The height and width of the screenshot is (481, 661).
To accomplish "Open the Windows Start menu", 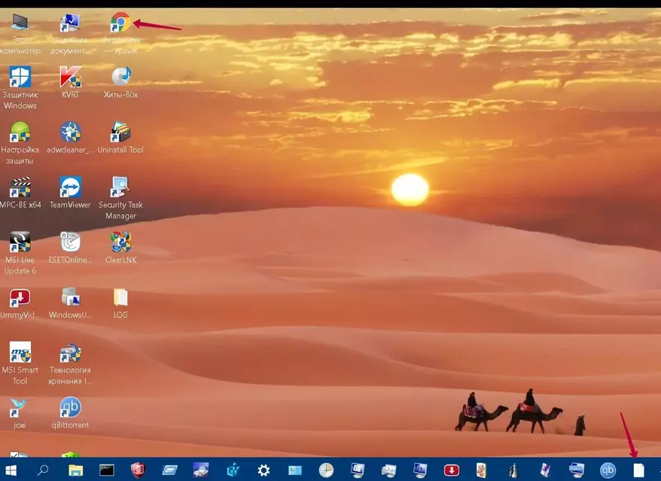I will [x=11, y=470].
